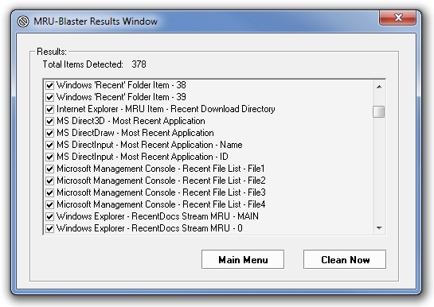
Task: Click the results list scrollbar thumb
Action: (378, 111)
